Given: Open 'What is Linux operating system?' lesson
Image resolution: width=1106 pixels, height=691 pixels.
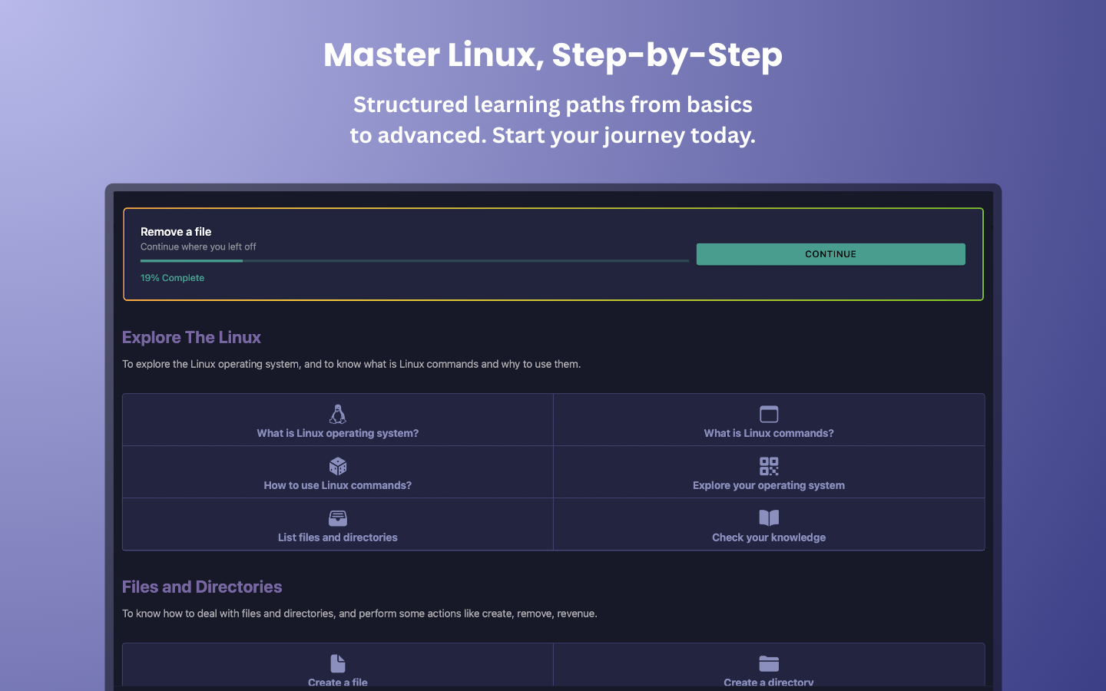Looking at the screenshot, I should [338, 420].
